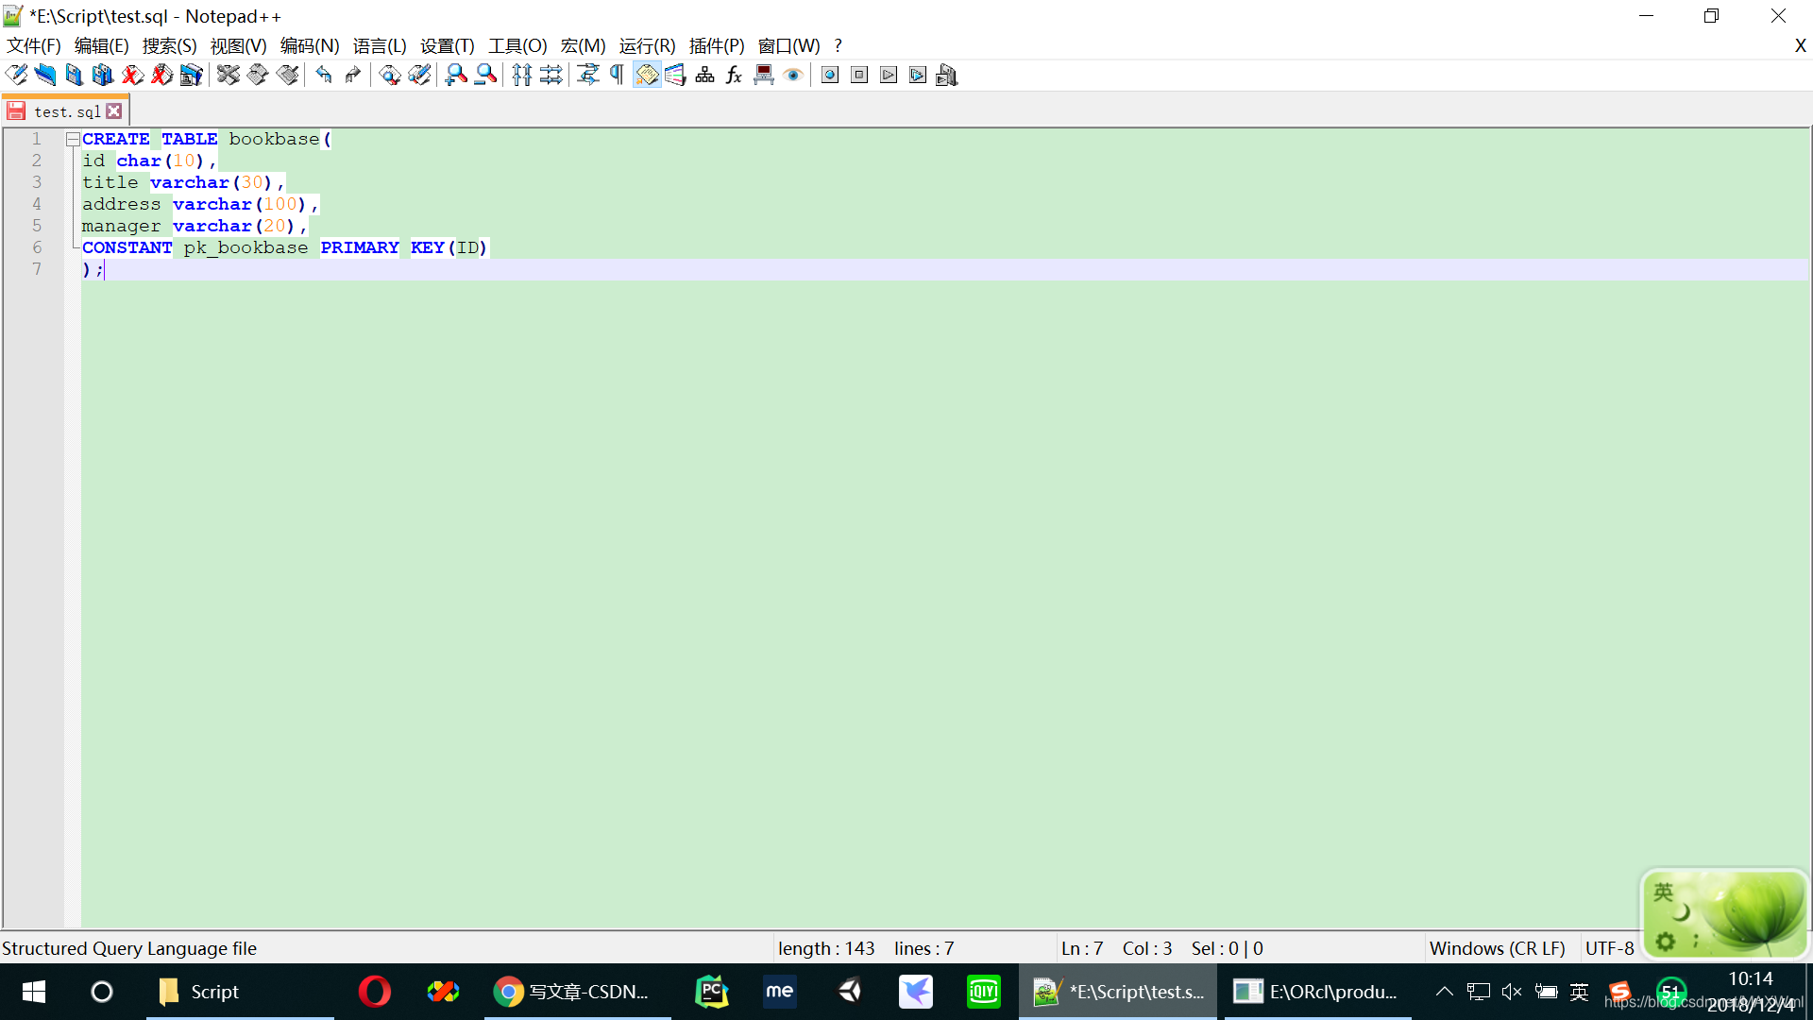This screenshot has height=1020, width=1813.
Task: Toggle show all characters pilcrow button
Action: click(x=617, y=76)
